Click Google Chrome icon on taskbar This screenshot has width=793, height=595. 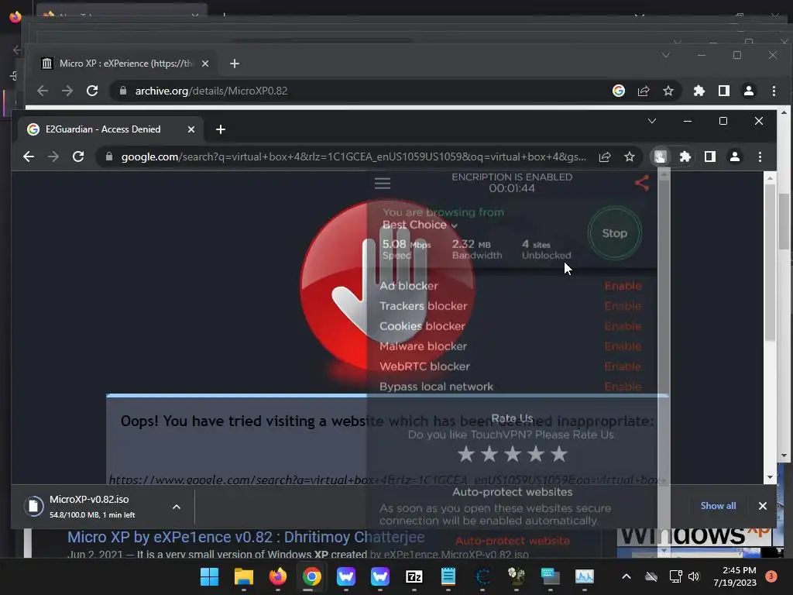tap(311, 576)
